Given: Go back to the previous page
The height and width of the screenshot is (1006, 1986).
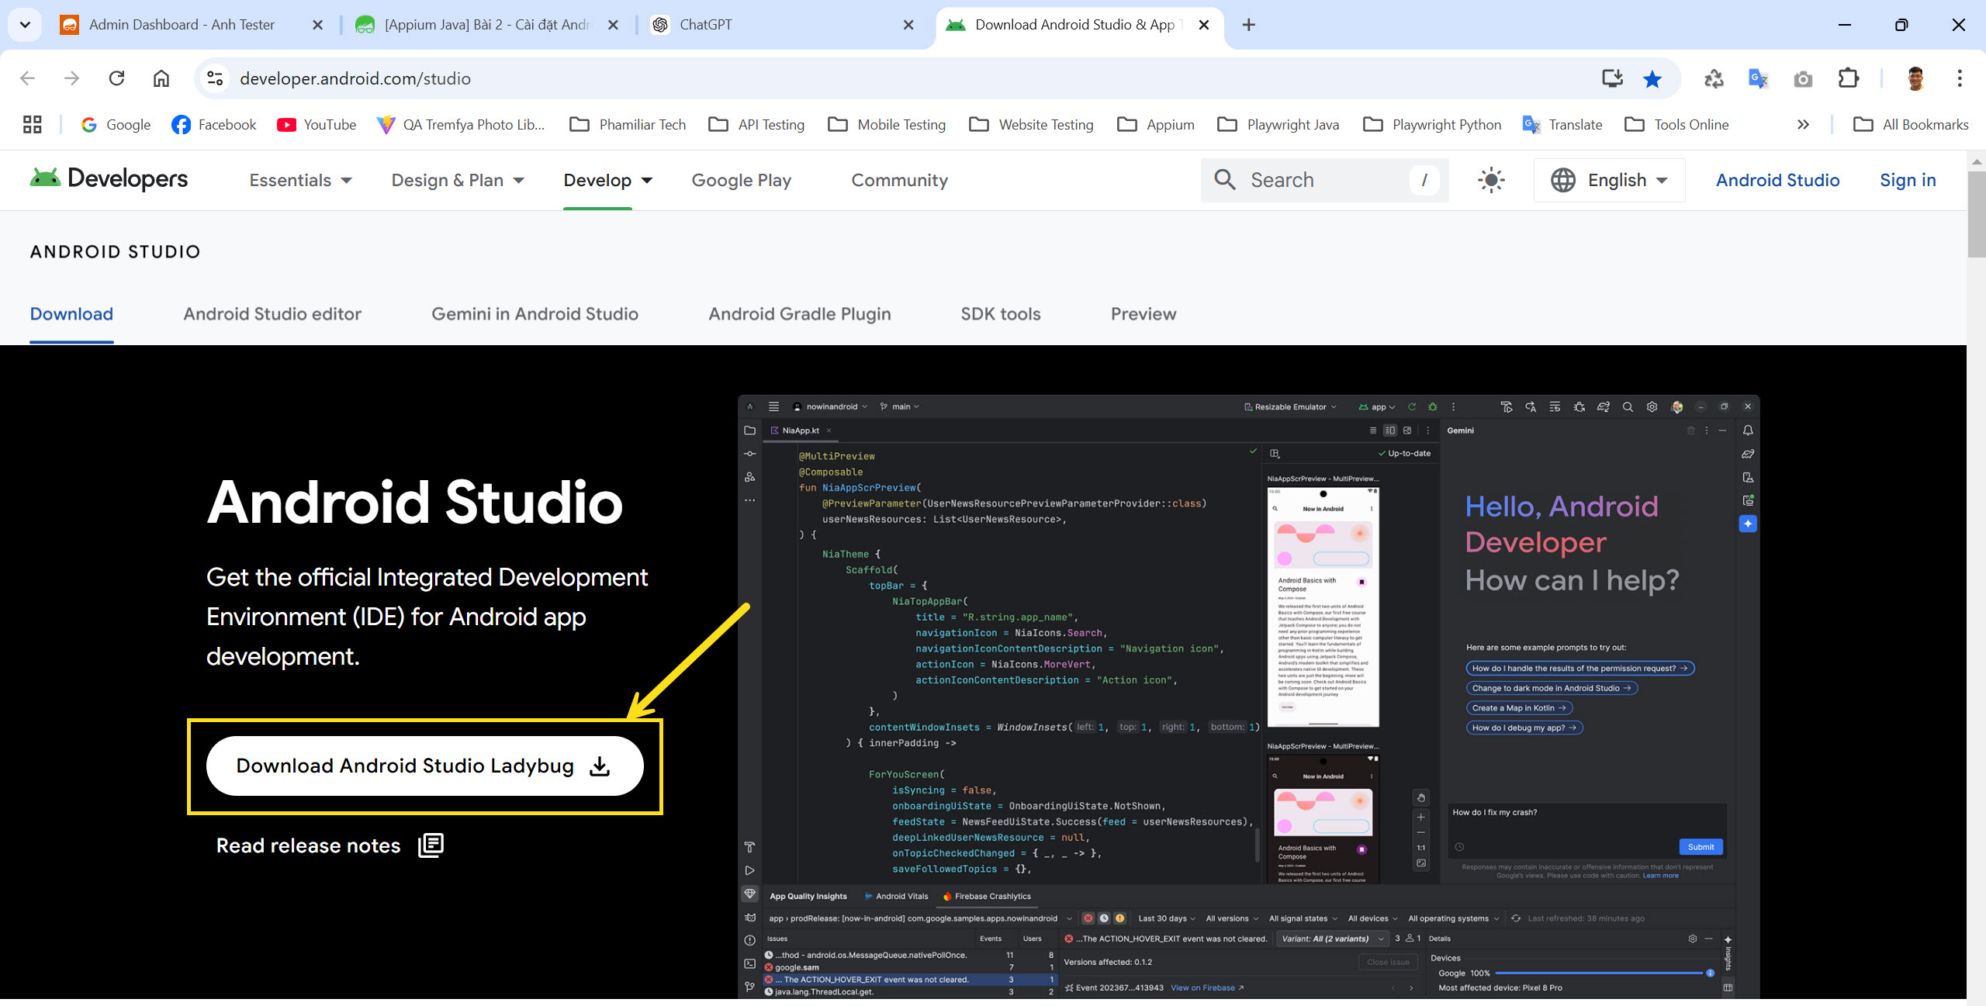Looking at the screenshot, I should point(28,78).
